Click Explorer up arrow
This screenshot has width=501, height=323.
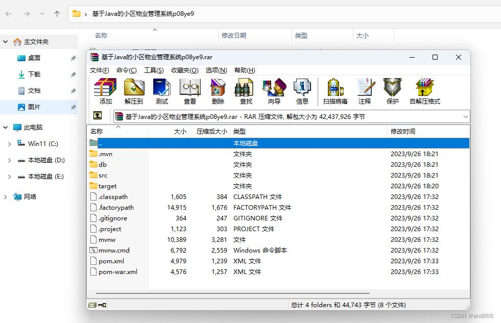pos(57,14)
